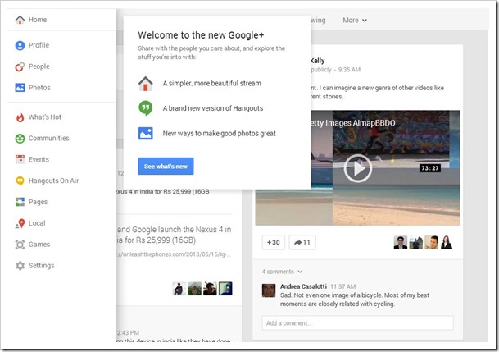Open Settings gear in sidebar
The width and height of the screenshot is (499, 352).
20,266
